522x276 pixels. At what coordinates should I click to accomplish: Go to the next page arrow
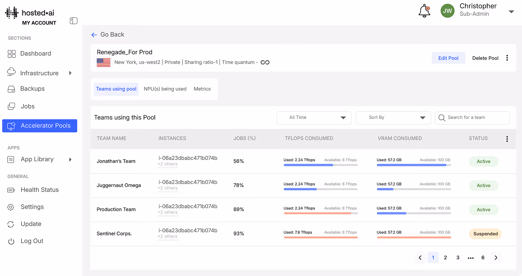click(x=496, y=258)
